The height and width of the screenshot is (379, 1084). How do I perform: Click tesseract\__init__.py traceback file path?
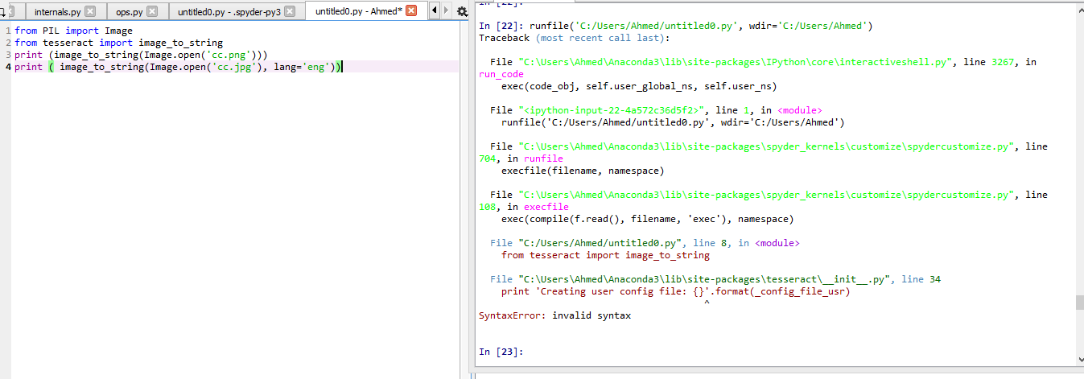point(704,279)
